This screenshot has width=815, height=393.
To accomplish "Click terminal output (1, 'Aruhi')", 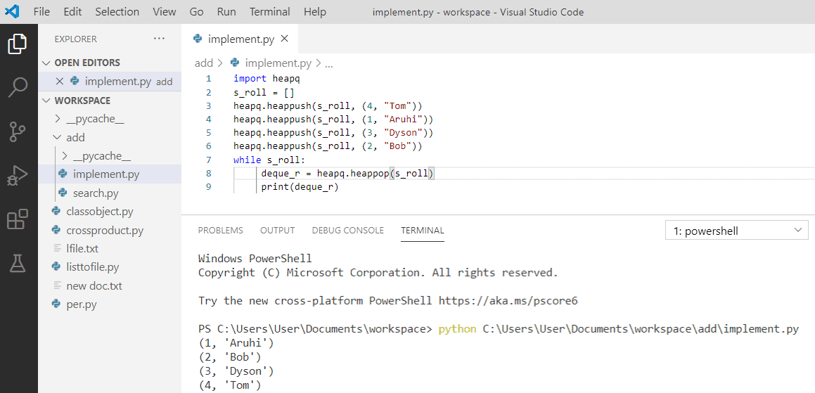I will point(236,343).
